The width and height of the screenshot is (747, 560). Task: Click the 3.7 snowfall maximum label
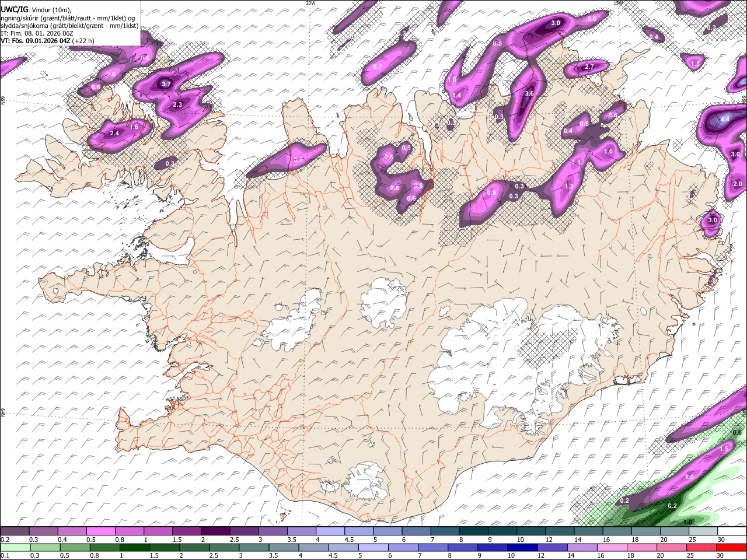[x=166, y=84]
